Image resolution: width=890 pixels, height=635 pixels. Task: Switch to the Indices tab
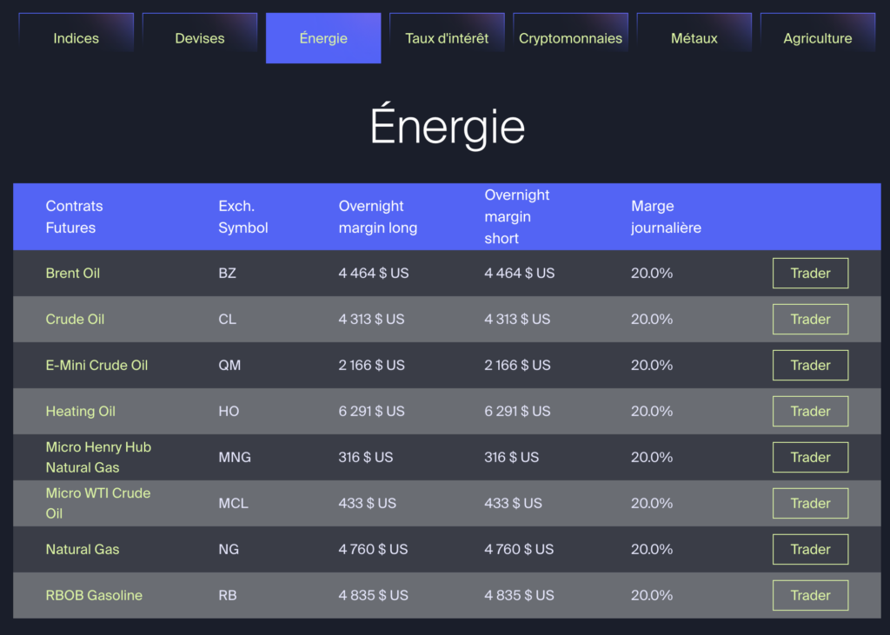[76, 38]
